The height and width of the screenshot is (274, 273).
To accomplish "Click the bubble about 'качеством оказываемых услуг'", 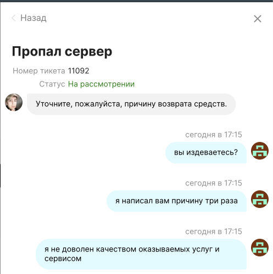I will tap(141, 254).
